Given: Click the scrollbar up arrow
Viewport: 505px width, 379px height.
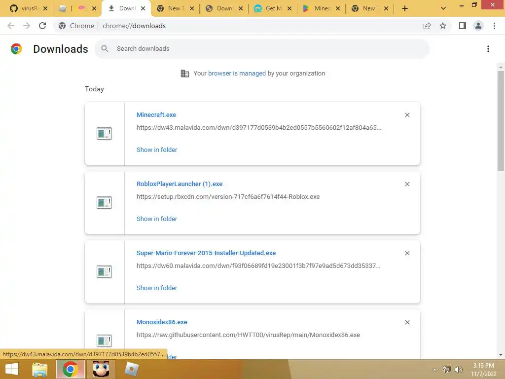Looking at the screenshot, I should [501, 67].
